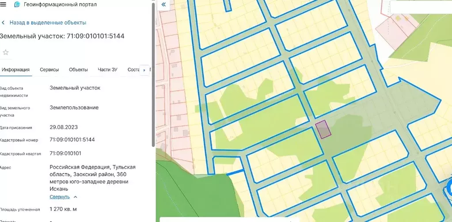Select the Части ЗУ tab

[x=107, y=69]
